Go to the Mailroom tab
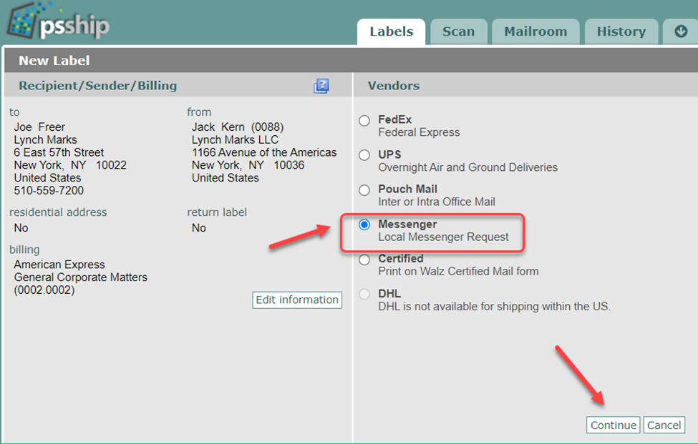This screenshot has height=444, width=698. 535,31
